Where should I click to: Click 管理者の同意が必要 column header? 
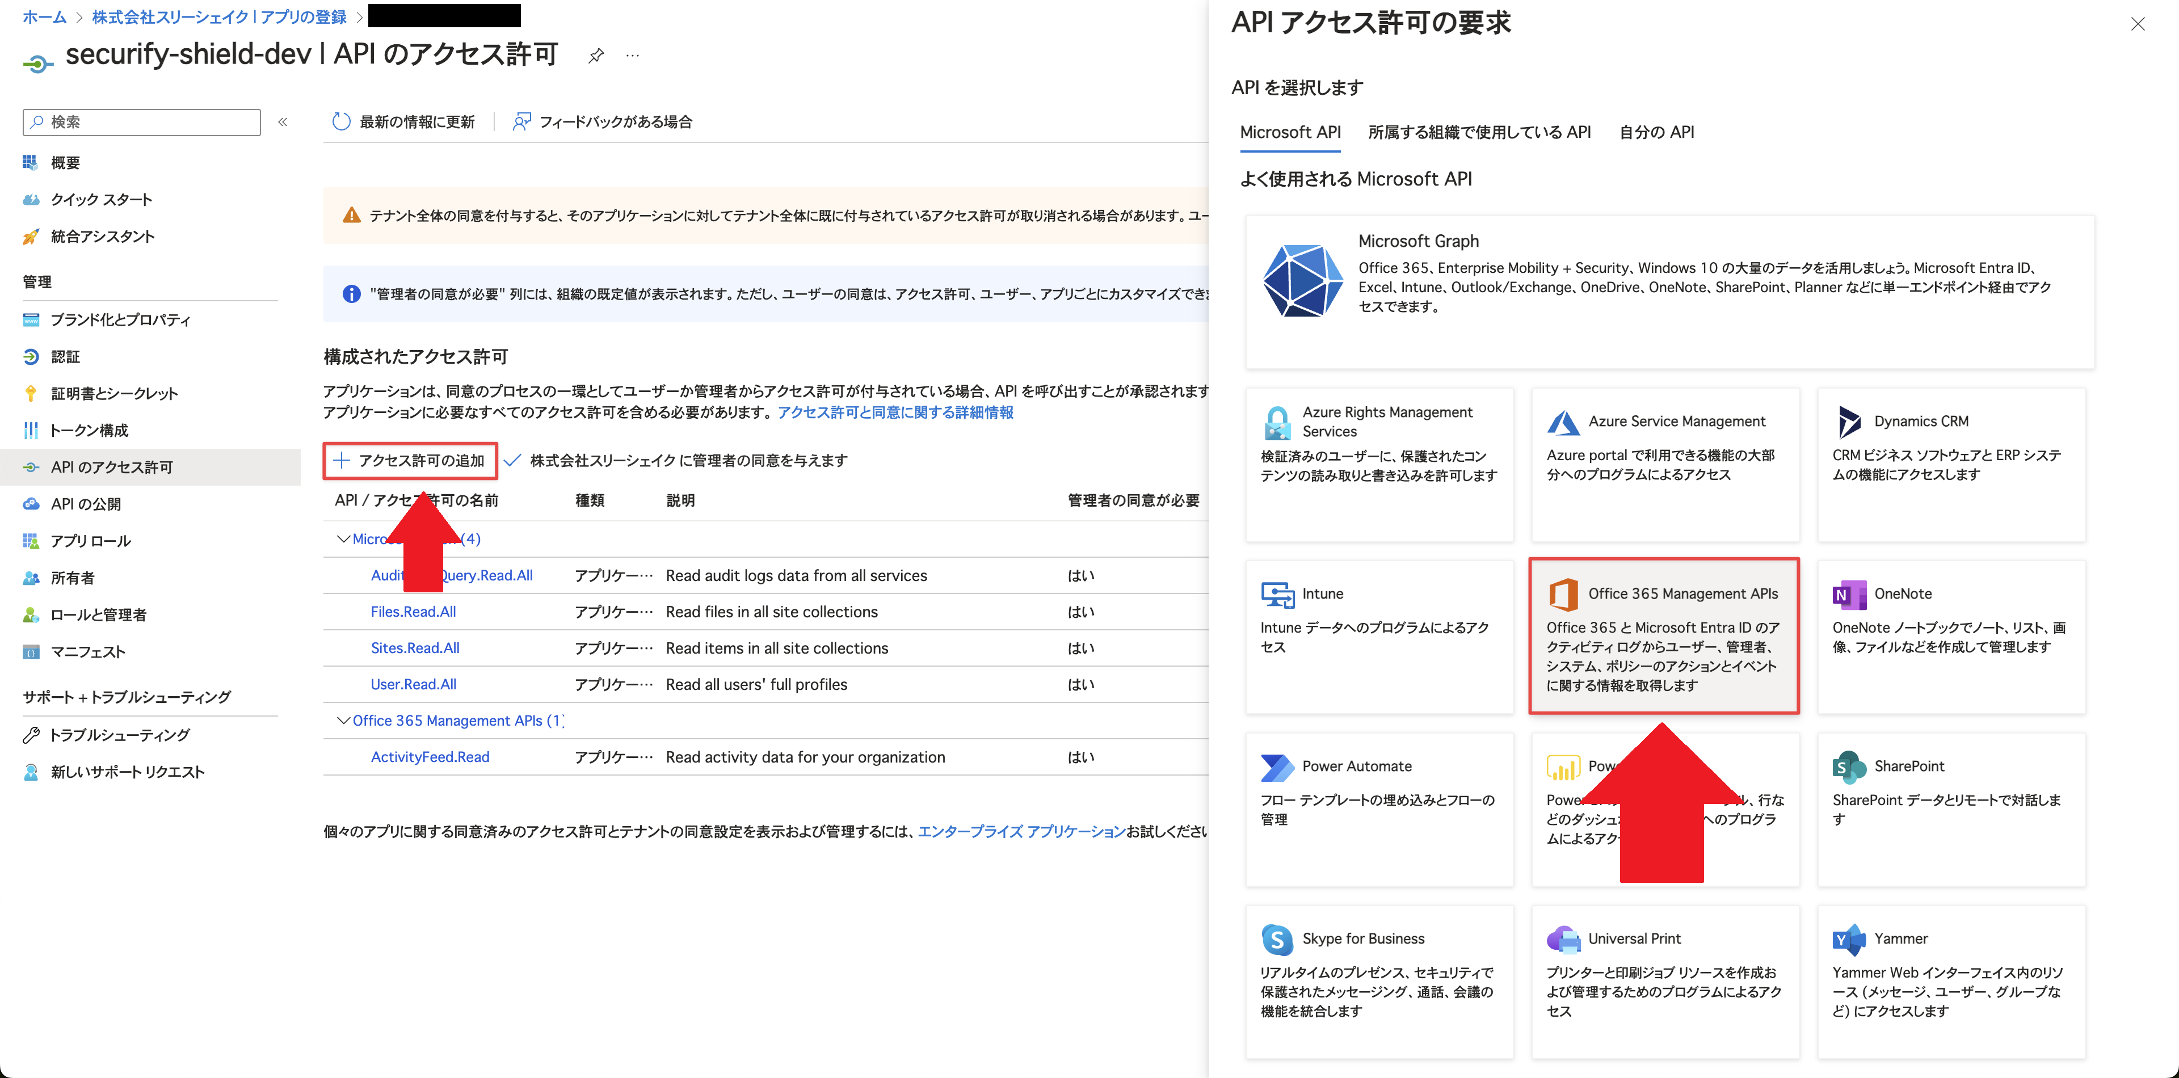(x=1134, y=500)
